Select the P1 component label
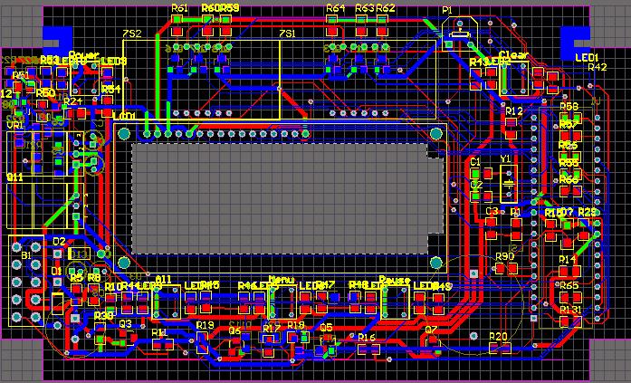 click(447, 11)
